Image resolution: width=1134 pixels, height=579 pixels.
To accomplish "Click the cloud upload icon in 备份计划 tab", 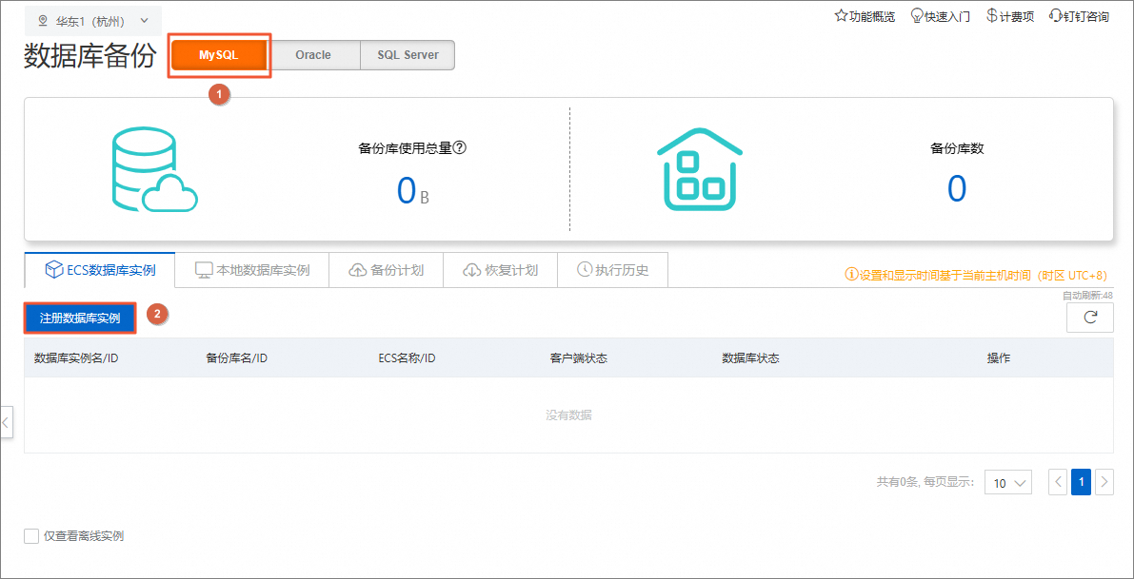I will click(x=358, y=271).
